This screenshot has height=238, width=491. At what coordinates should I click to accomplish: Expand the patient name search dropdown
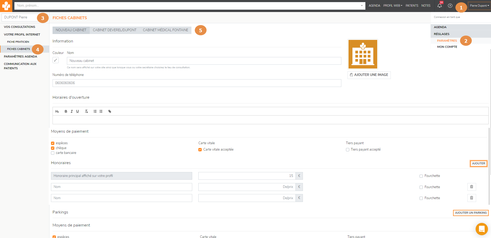(362, 6)
